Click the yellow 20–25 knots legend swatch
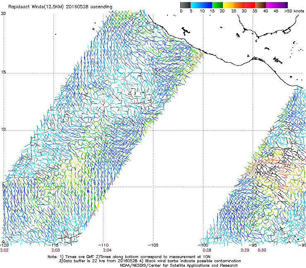The width and height of the screenshot is (306, 268). point(228,5)
